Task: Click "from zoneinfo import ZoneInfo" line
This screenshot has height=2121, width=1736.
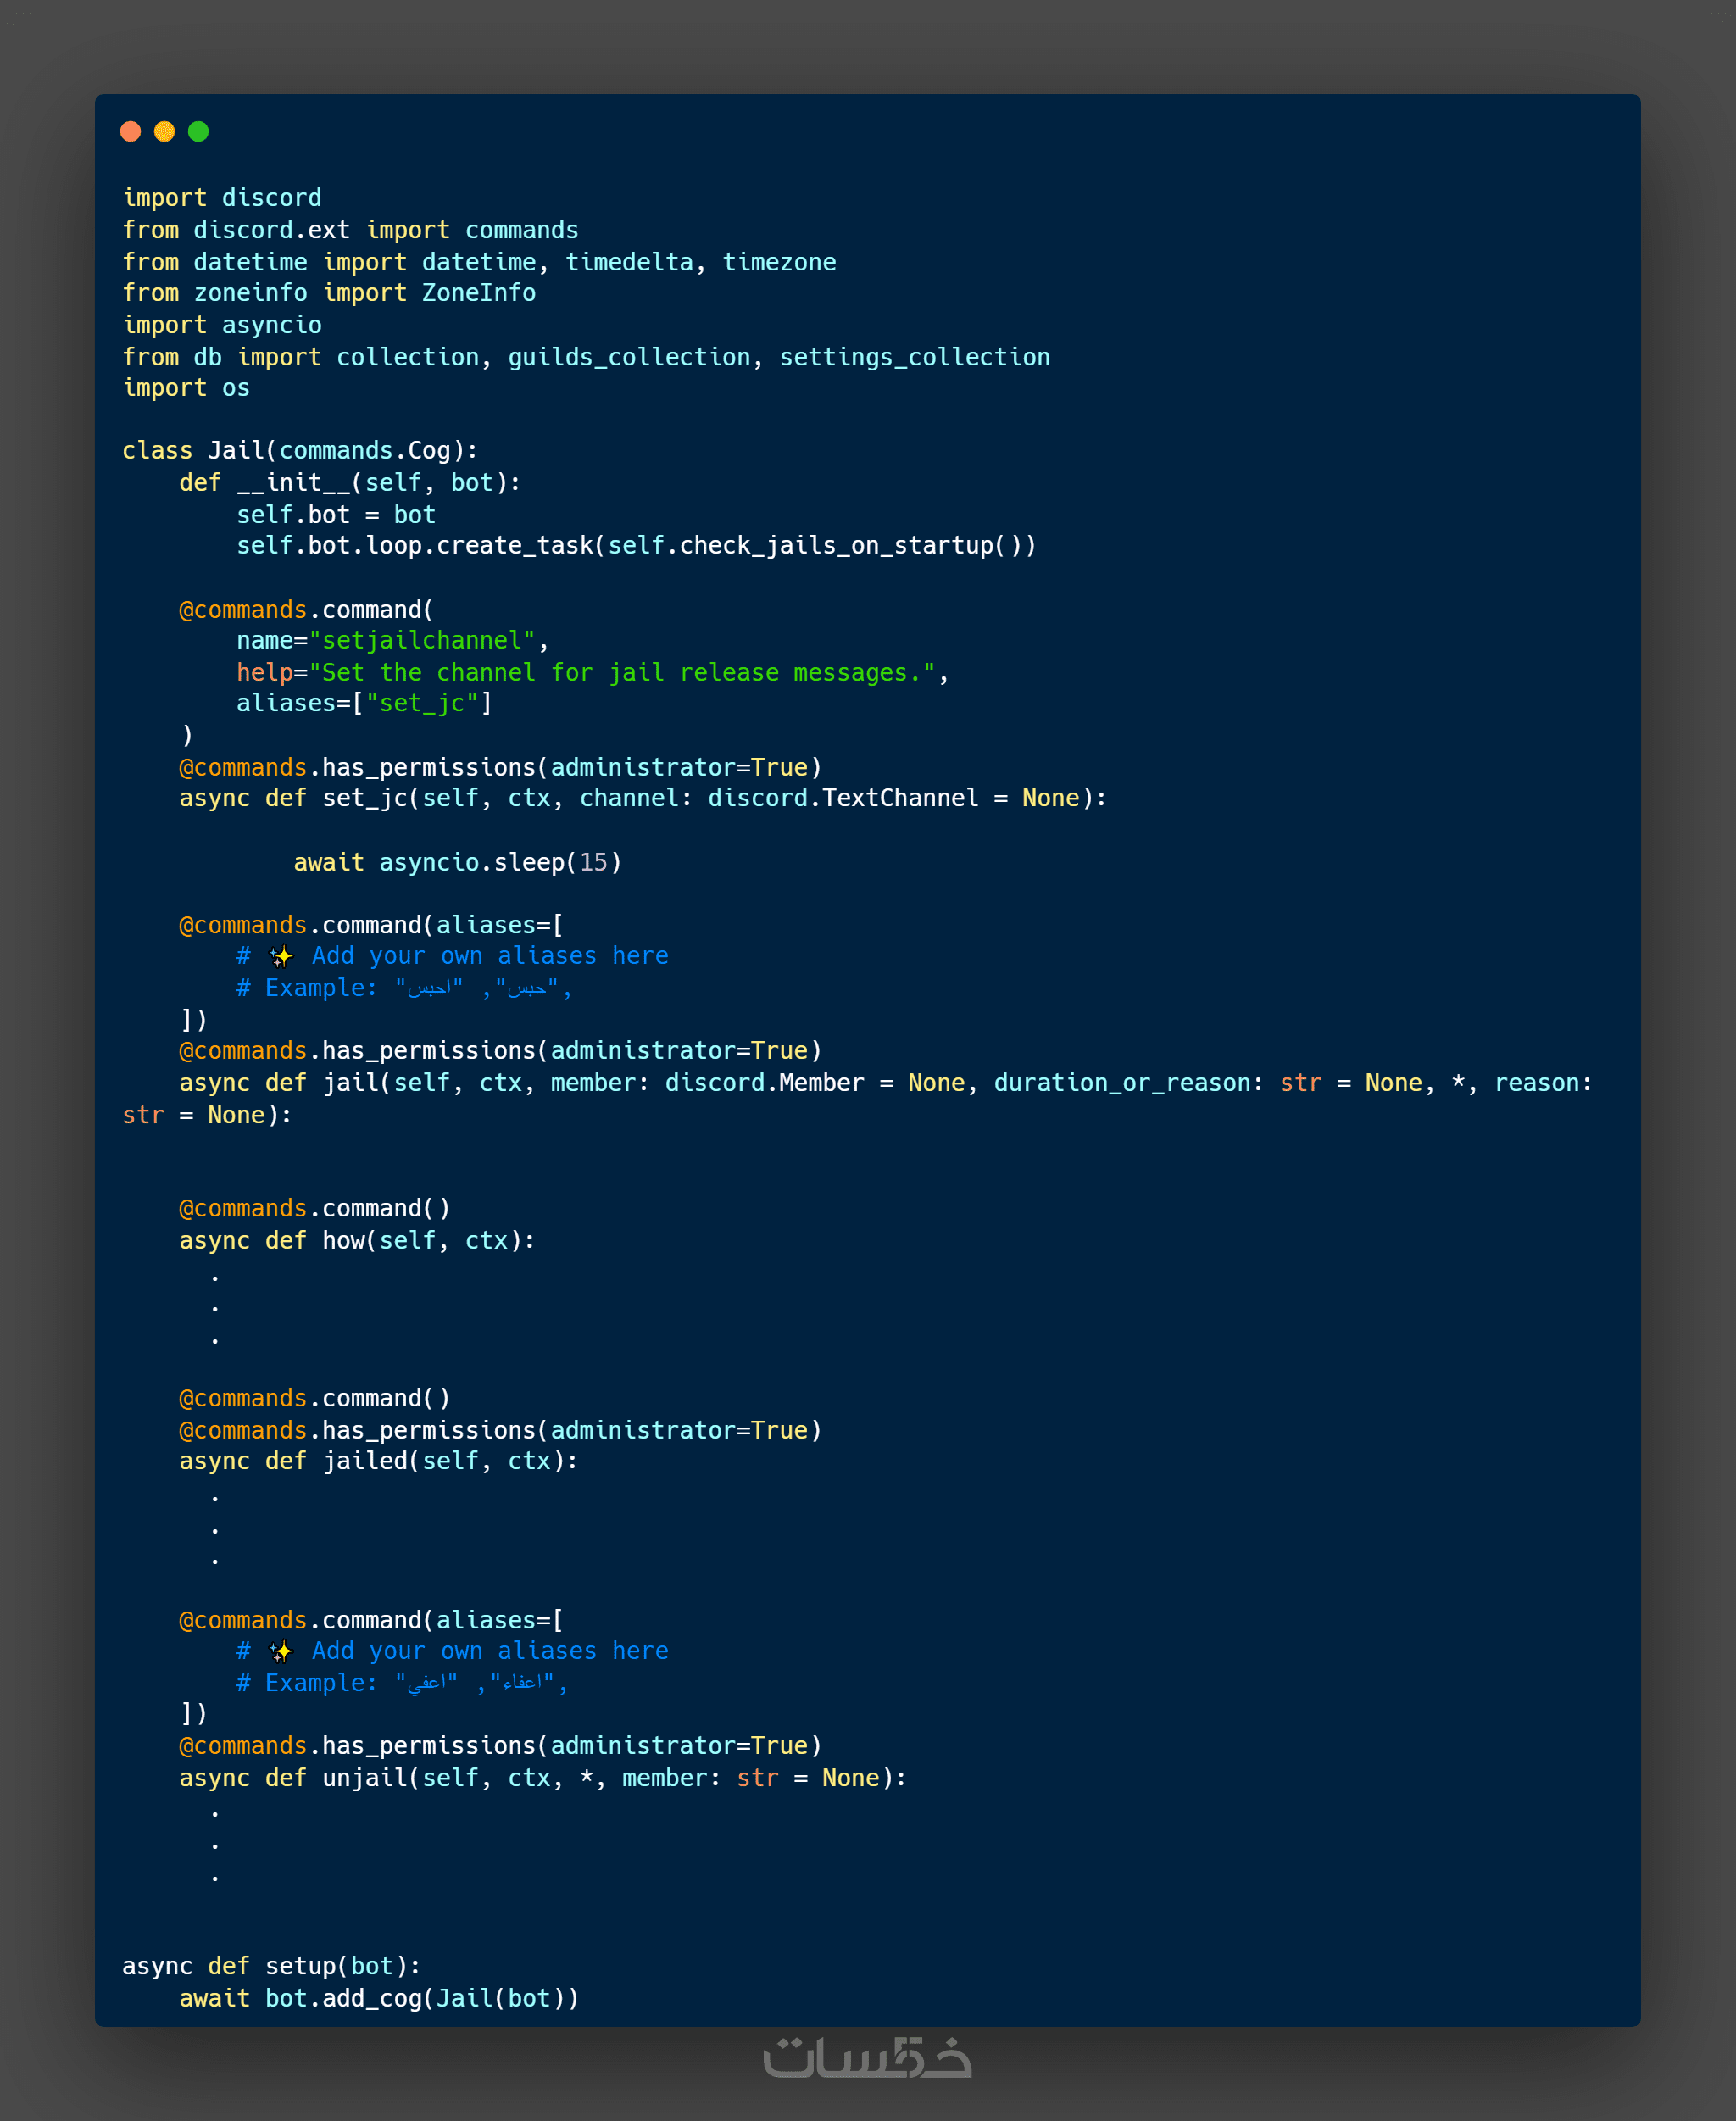Action: [x=329, y=293]
